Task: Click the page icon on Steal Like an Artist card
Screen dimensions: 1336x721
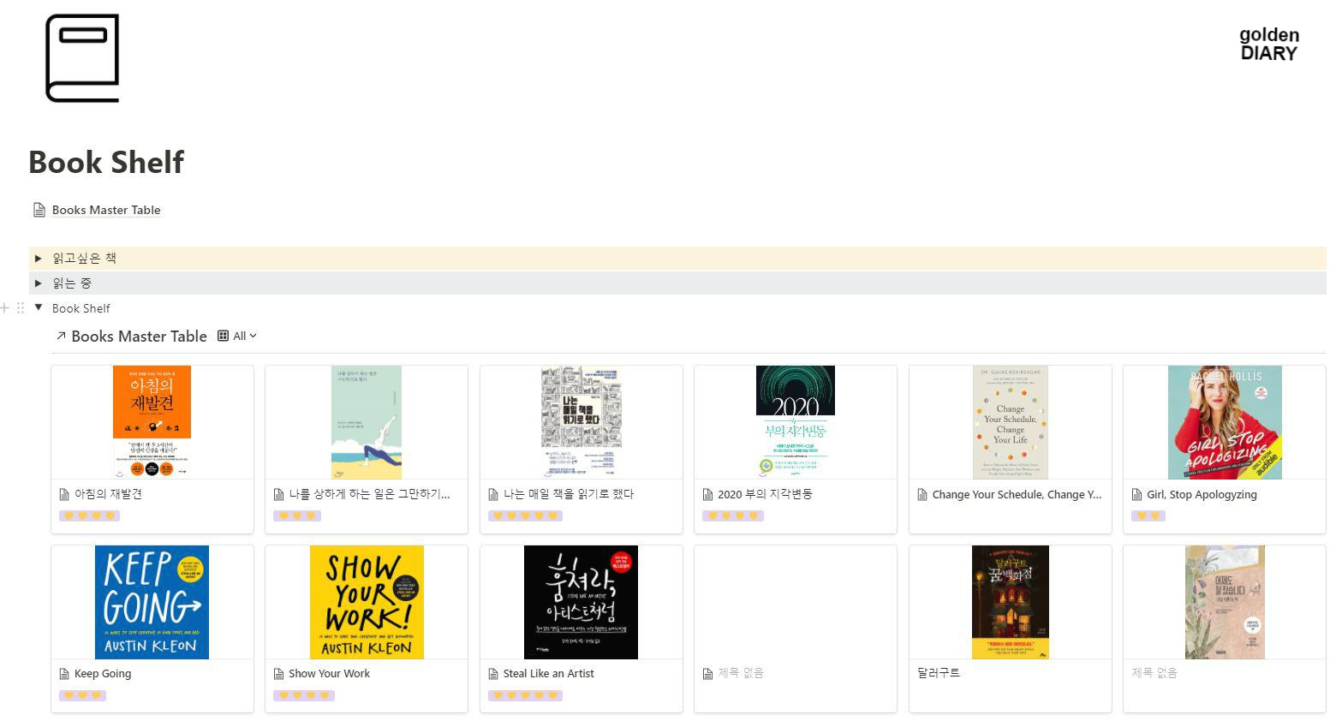Action: tap(493, 673)
